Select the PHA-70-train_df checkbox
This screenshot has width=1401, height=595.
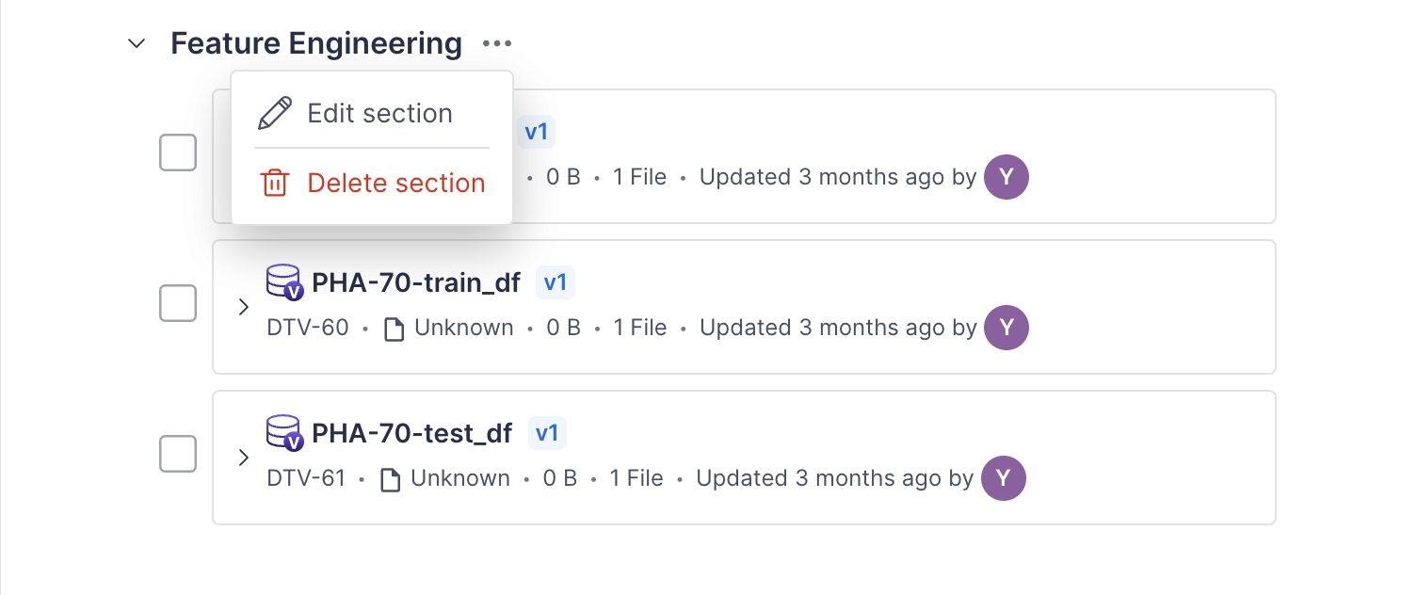point(178,303)
